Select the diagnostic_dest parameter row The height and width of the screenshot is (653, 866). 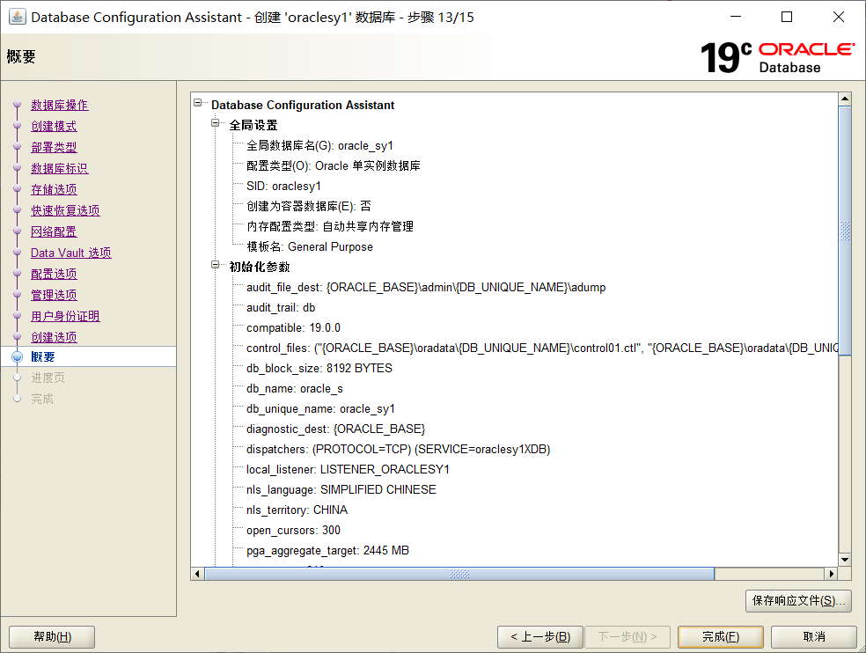click(336, 429)
